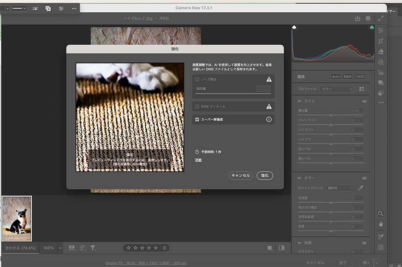The image size is (402, 267).
Task: Enable ノイズ除去 checkbox
Action: point(197,79)
